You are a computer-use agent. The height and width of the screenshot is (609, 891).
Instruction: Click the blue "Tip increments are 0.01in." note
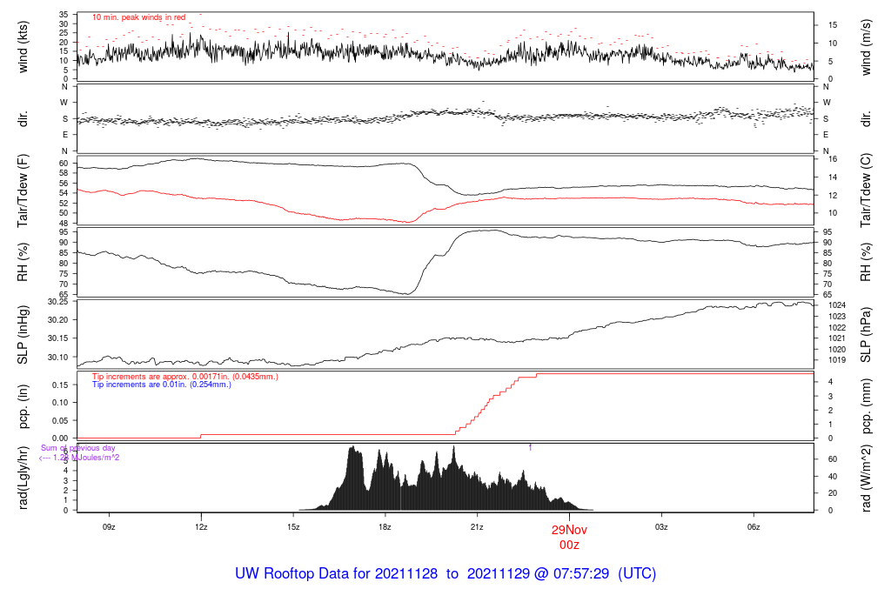pos(162,385)
